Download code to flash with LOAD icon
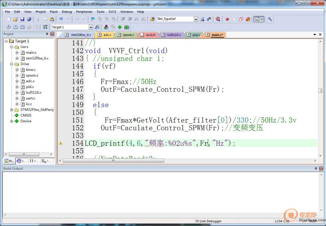Image resolution: width=326 pixels, height=226 pixels. click(45, 27)
